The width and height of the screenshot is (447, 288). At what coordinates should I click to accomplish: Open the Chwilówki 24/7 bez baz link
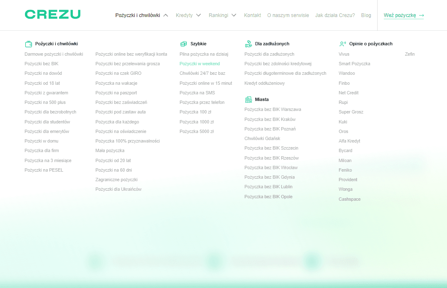(x=202, y=73)
